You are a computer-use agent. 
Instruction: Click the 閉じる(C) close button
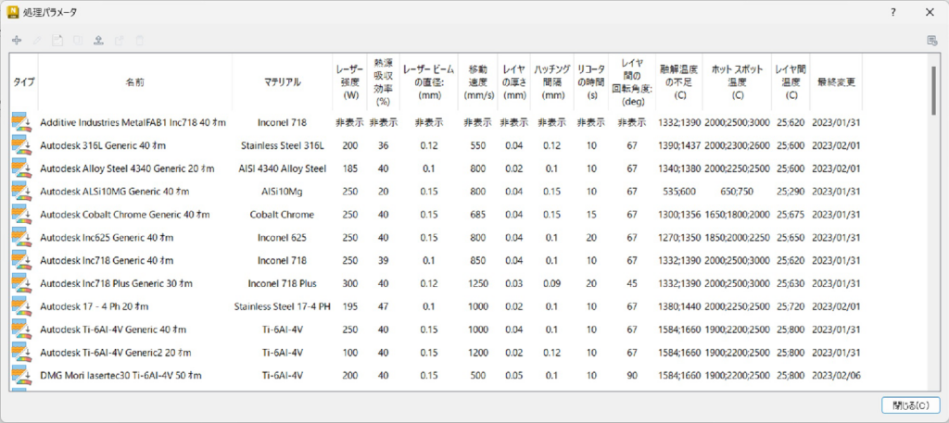click(910, 404)
